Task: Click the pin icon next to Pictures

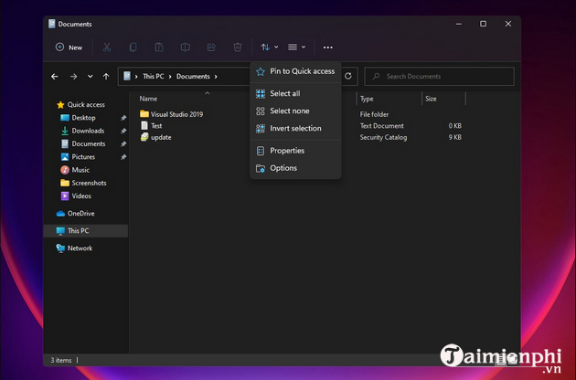Action: (x=123, y=157)
